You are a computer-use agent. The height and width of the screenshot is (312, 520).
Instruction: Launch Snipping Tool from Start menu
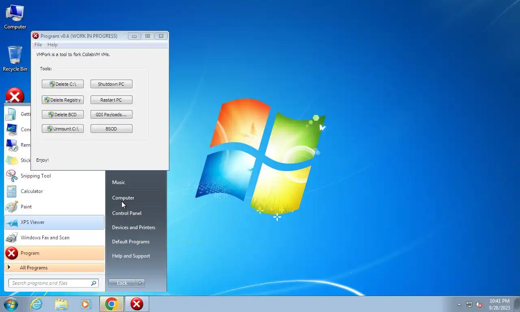click(x=54, y=176)
